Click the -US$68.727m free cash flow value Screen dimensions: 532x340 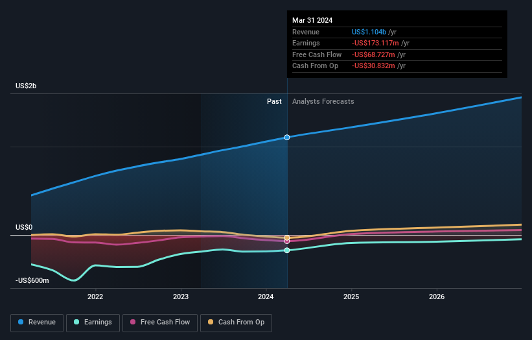[373, 55]
